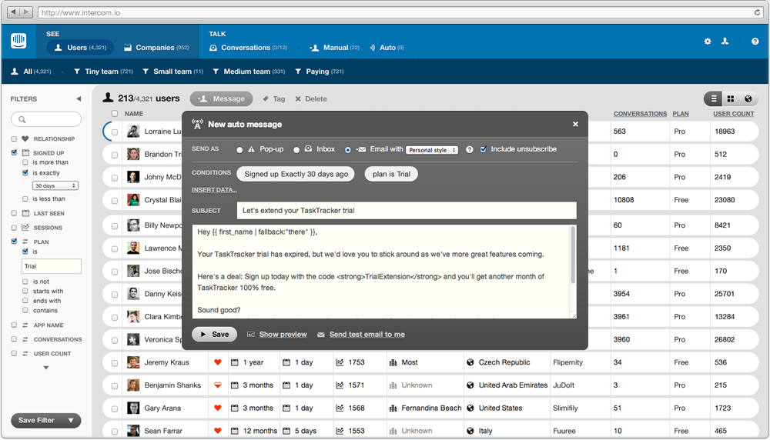Viewport: 770px width, 440px height.
Task: Collapse the Filters sidebar arrow
Action: point(79,99)
